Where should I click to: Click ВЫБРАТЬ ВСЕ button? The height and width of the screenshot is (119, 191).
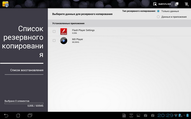click(x=165, y=4)
